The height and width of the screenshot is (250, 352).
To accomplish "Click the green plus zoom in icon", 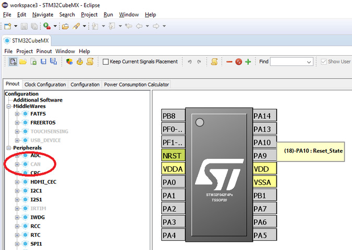I will tap(248, 61).
